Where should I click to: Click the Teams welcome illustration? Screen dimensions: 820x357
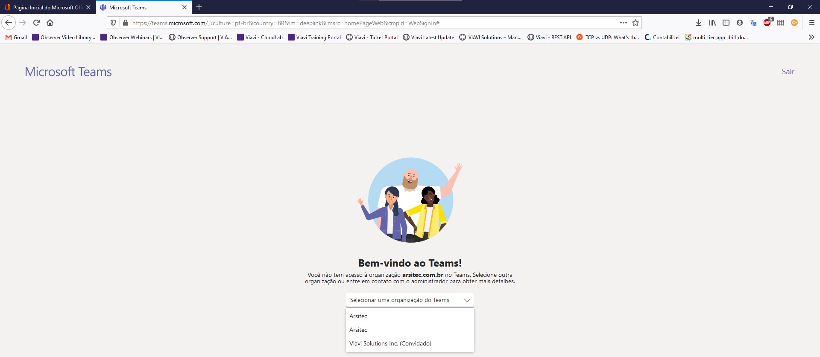[410, 200]
